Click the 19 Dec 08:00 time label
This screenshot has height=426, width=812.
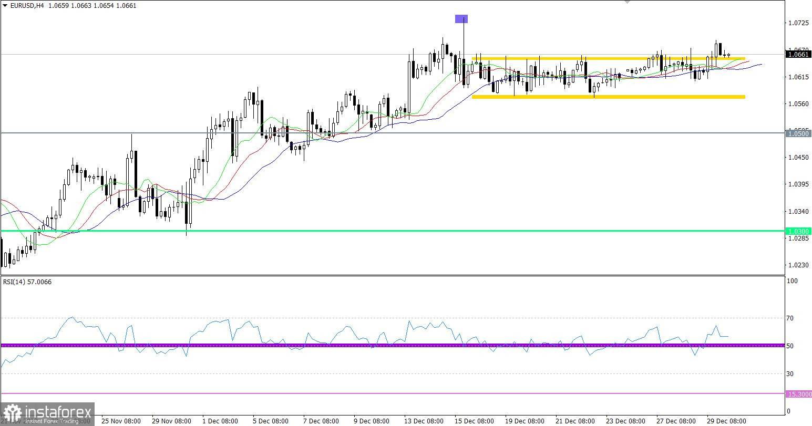[525, 421]
